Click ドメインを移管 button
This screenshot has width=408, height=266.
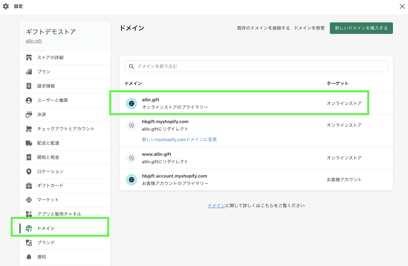(x=309, y=28)
